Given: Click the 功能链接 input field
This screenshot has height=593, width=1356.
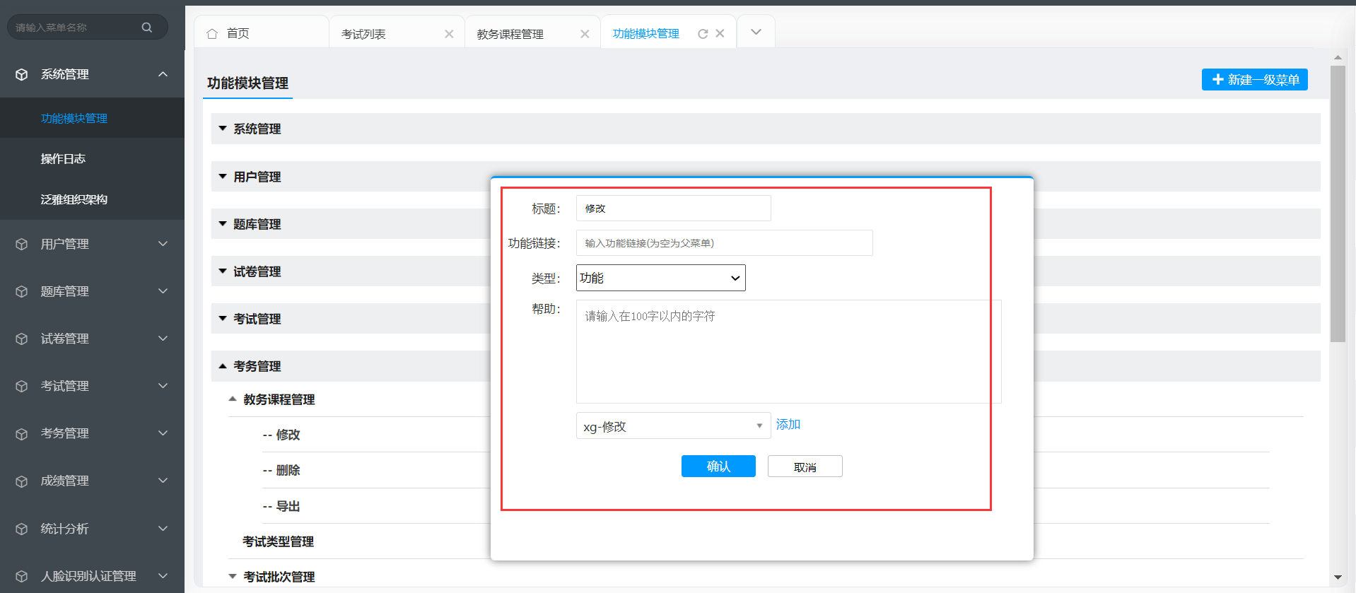Looking at the screenshot, I should [724, 243].
